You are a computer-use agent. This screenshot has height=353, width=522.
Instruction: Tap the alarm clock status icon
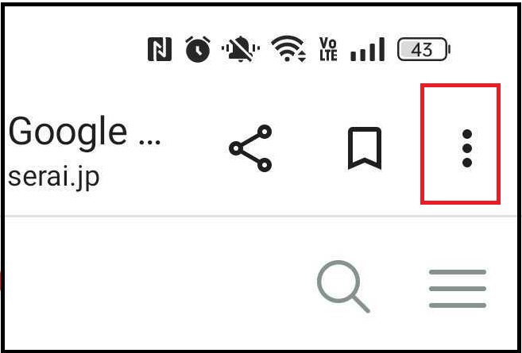[x=198, y=49]
